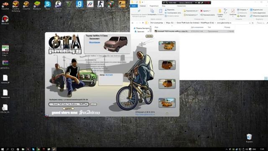Viewport: 268px width, 151px height.
Task: Select third orange van preview thumbnail
Action: pos(167,84)
